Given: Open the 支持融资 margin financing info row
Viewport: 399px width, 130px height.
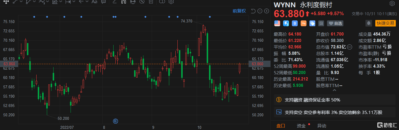Looking at the screenshot, I should pos(334,100).
